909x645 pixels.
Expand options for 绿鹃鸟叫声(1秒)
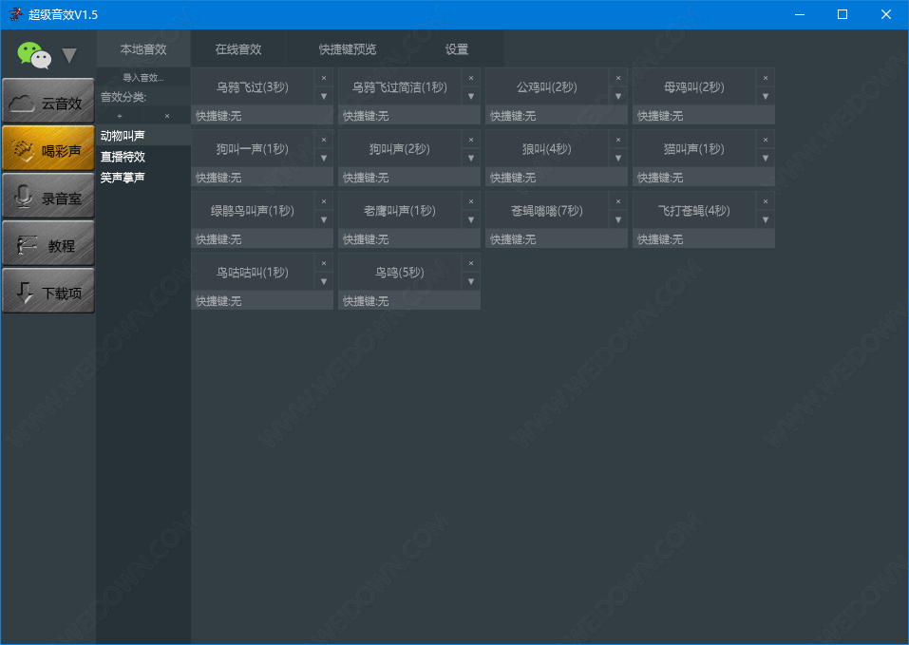click(x=324, y=219)
